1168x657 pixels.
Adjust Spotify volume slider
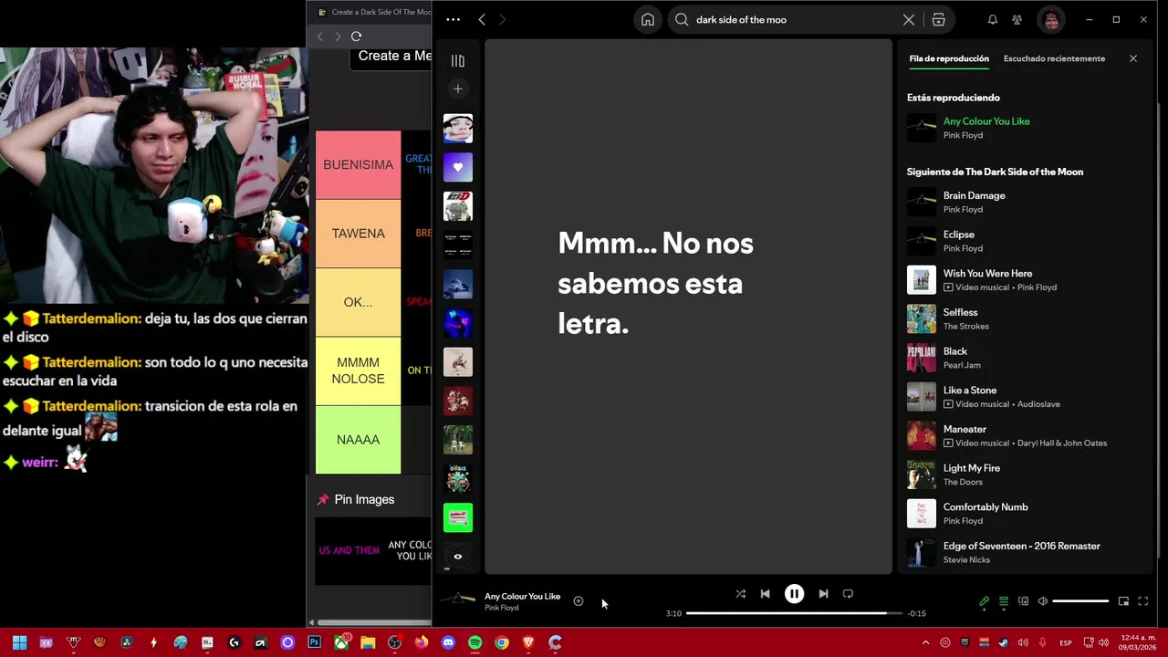coord(1080,601)
